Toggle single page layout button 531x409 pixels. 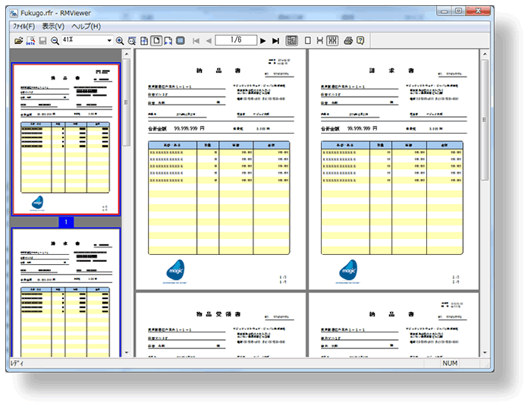(308, 40)
